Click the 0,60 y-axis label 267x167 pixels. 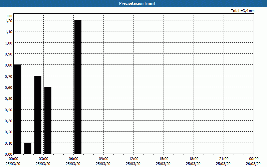(x=9, y=88)
